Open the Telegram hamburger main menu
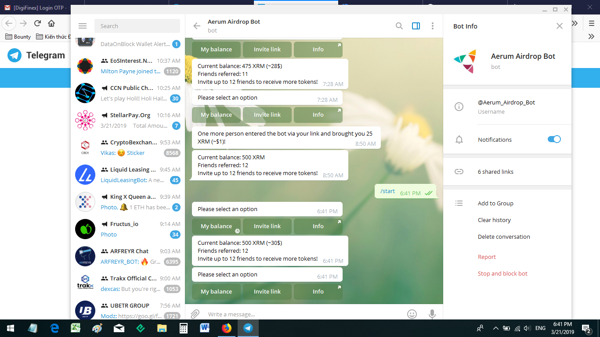Viewport: 600px width, 337px height. click(83, 26)
